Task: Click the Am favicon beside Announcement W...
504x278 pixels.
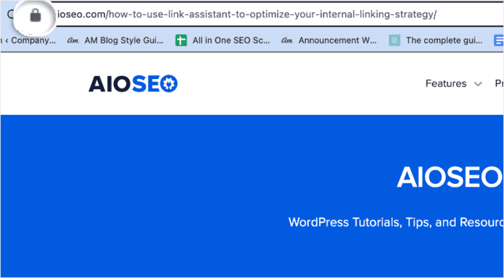Action: point(287,41)
